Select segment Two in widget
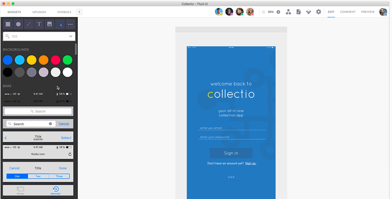 tap(38, 176)
